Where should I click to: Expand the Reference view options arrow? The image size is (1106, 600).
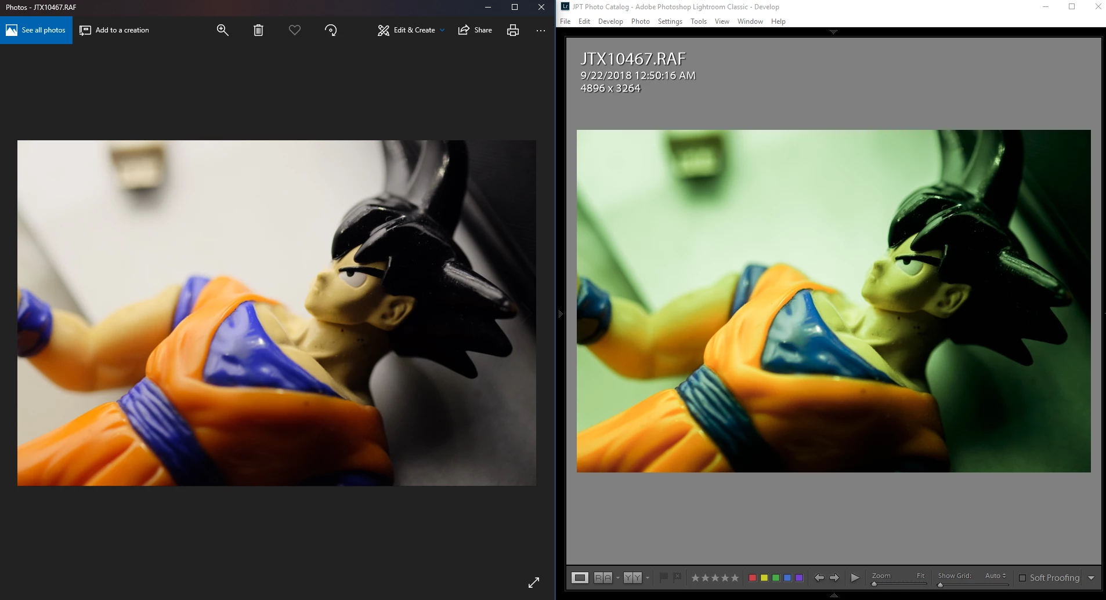[618, 577]
